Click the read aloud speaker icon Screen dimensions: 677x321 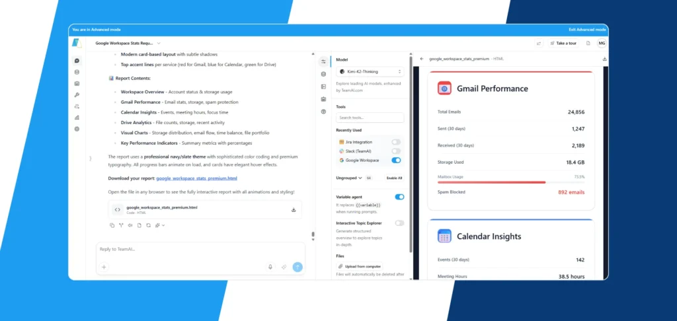[130, 225]
